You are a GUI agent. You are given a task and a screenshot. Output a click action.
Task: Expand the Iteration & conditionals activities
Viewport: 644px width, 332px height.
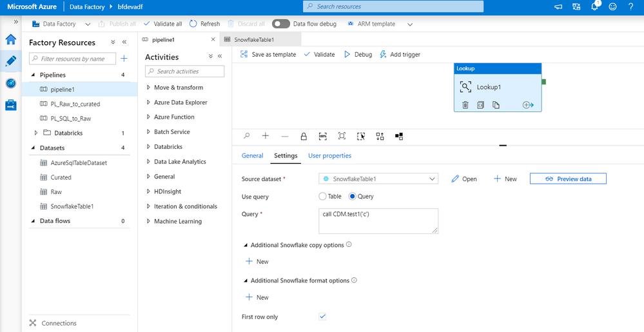pos(149,206)
